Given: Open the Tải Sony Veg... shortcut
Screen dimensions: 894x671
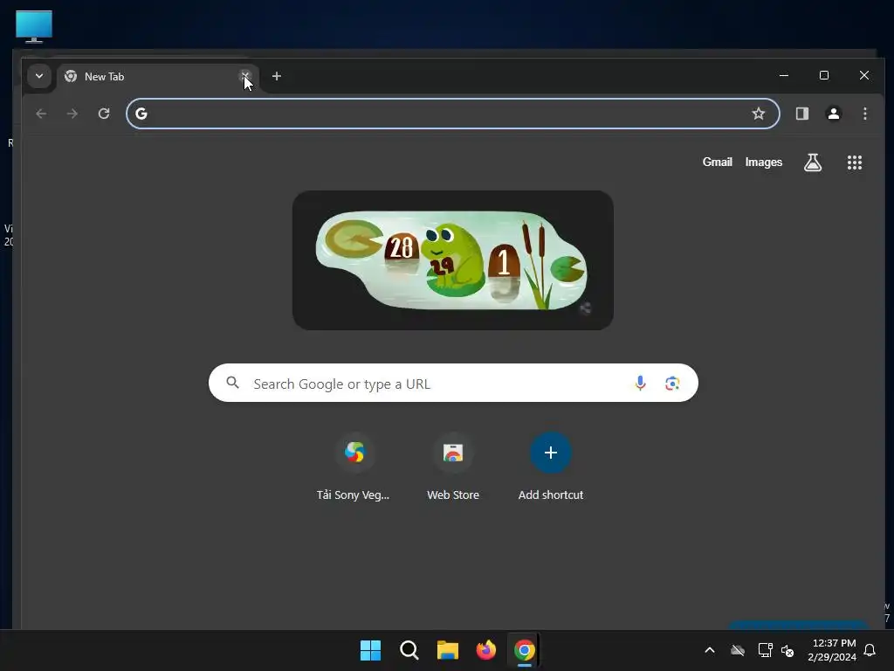Looking at the screenshot, I should (x=354, y=468).
